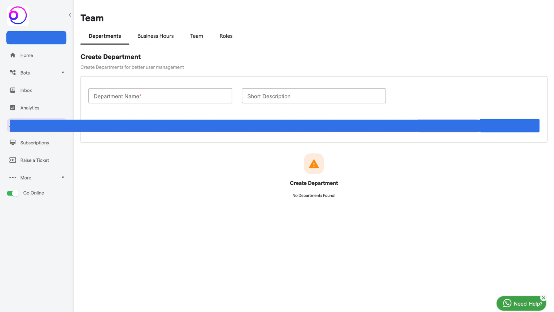Click the blue button below the logo
The width and height of the screenshot is (554, 312).
pos(36,38)
